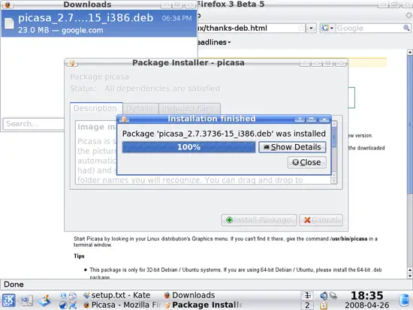Open the URL bar history dropdown arrow
This screenshot has height=310, width=413.
coord(312,28)
